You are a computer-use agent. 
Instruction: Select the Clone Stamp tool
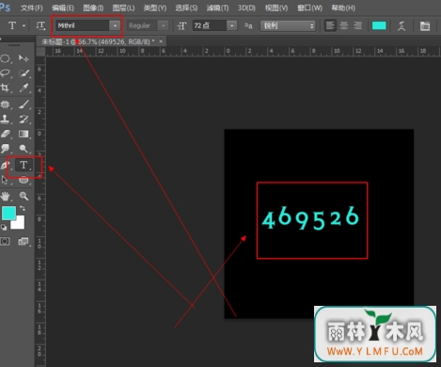[5, 120]
